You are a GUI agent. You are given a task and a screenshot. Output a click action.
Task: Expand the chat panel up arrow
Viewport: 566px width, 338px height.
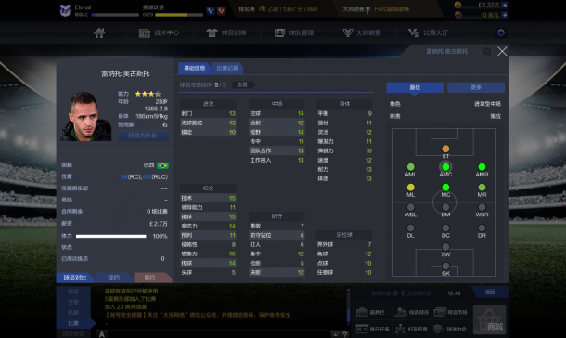point(335,334)
